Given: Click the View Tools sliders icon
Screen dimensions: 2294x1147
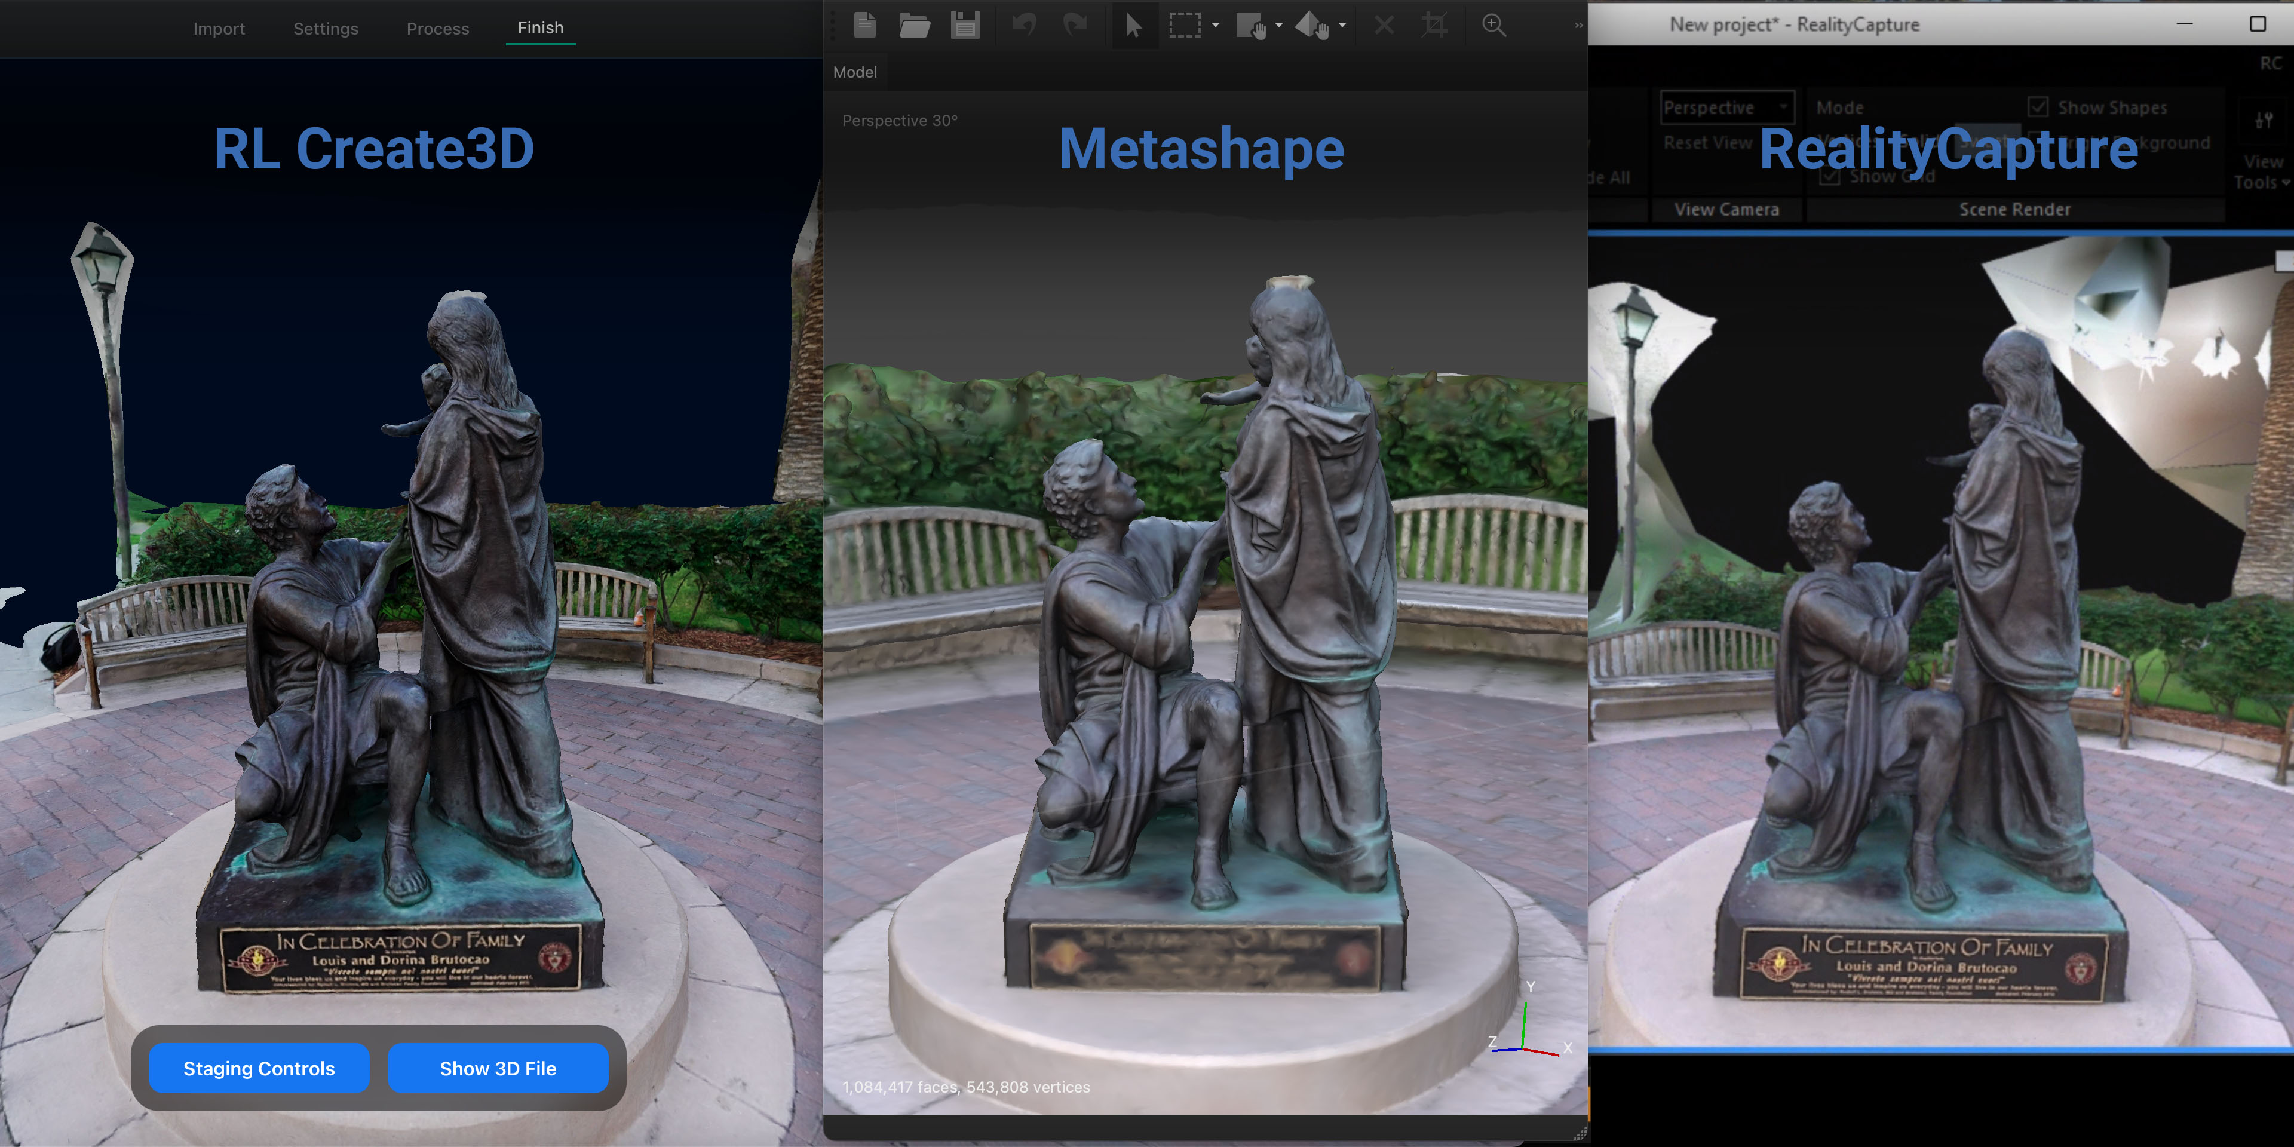Looking at the screenshot, I should pos(2264,120).
